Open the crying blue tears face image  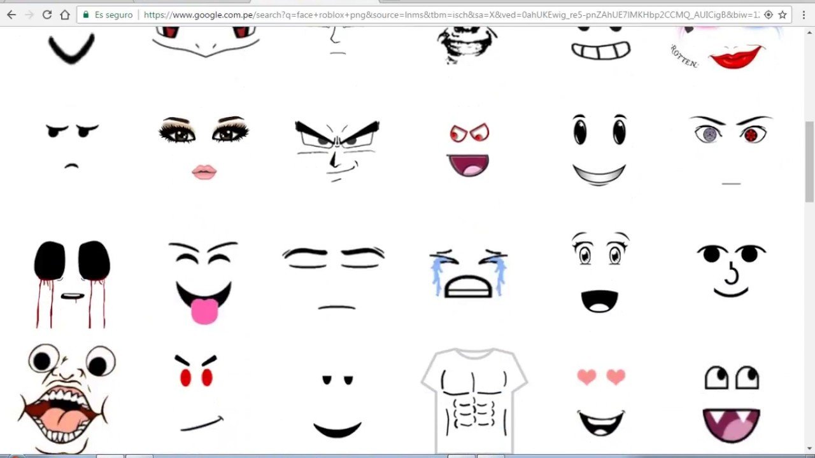pyautogui.click(x=469, y=274)
